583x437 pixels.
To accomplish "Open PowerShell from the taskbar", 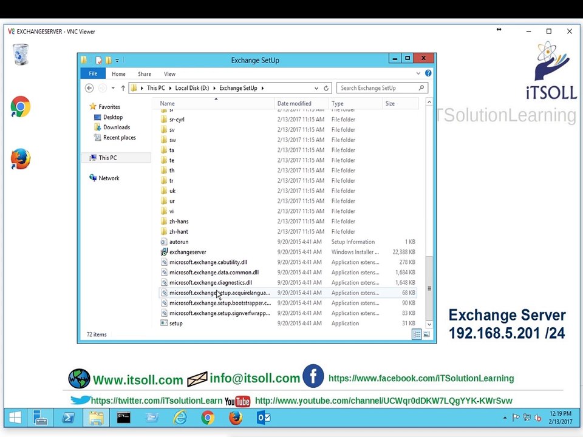I will [x=68, y=418].
